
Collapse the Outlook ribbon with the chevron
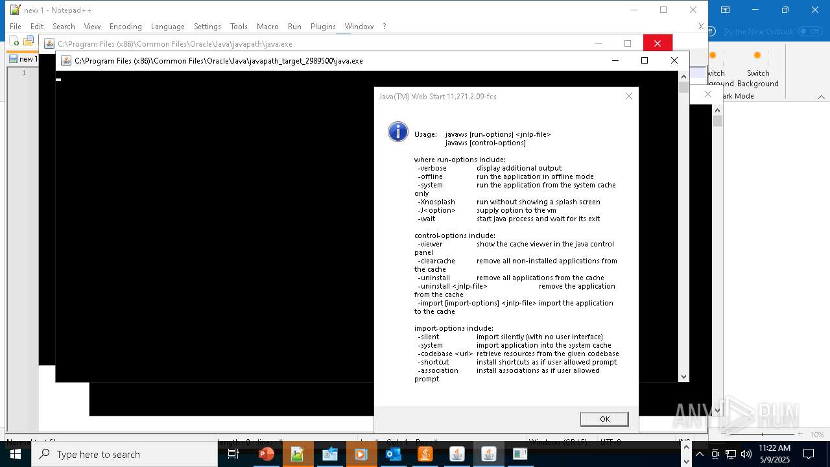[821, 97]
